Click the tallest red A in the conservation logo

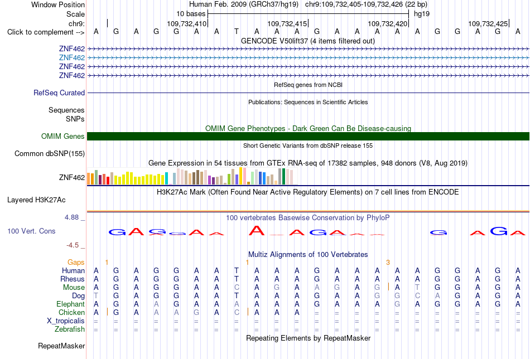point(257,231)
